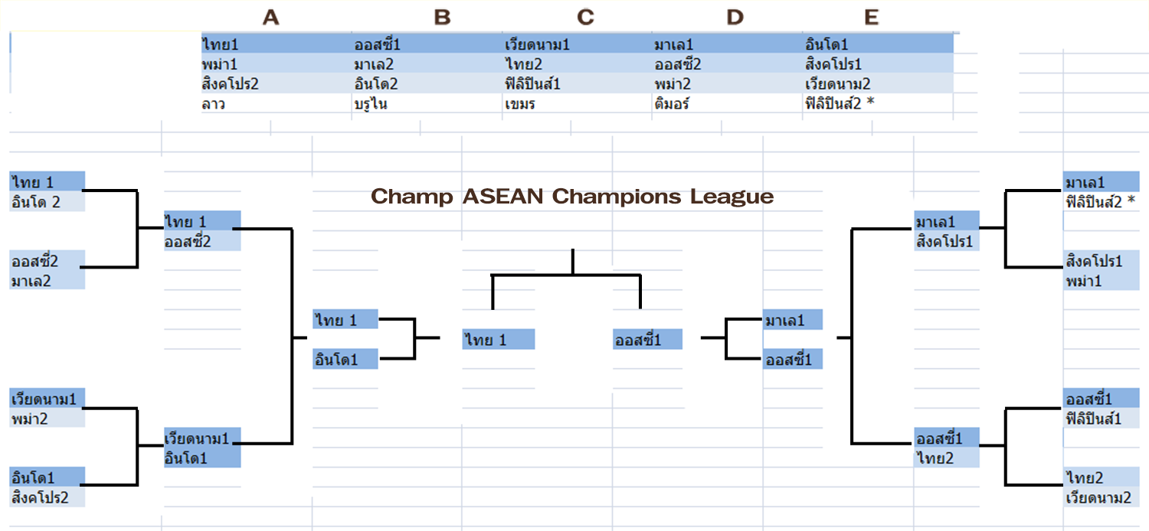Select finalist ไทย 1 cell in center bracket

tap(498, 340)
